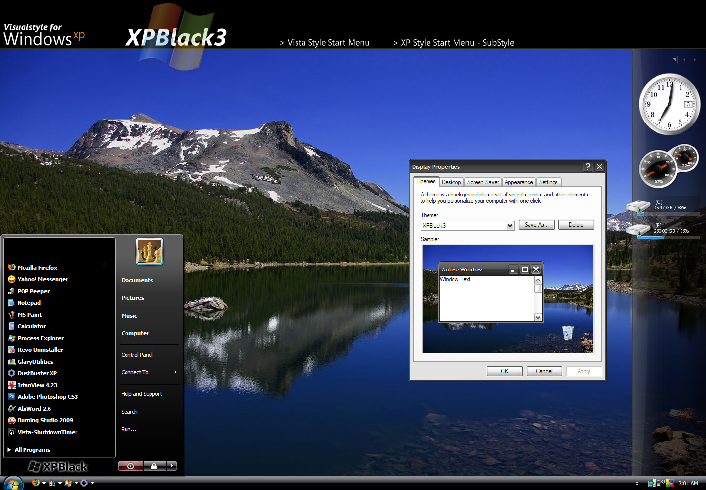
Task: Launch Vista-ShutdownTimer from the start menu
Action: [43, 432]
